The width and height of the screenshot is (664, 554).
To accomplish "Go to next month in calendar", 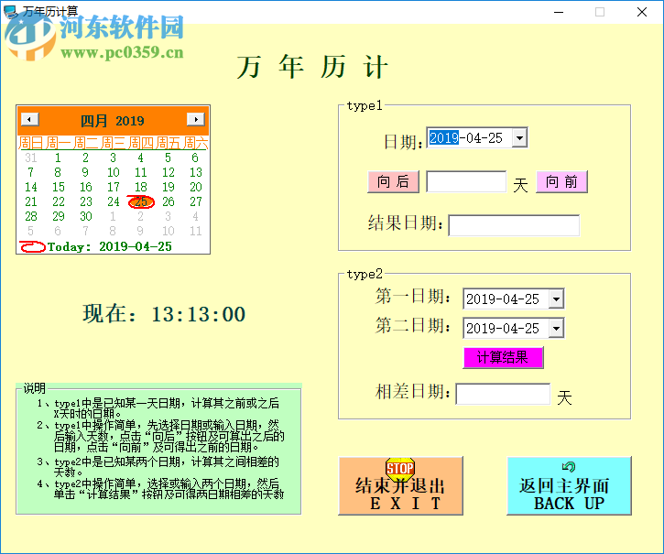I will pos(196,119).
